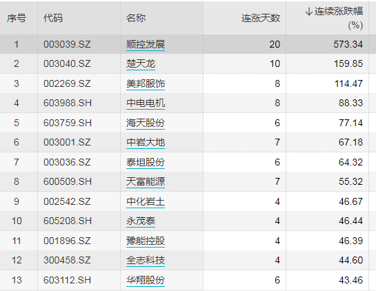Click 连涨天数 value 7 for 天富能源
376x291 pixels.
pyautogui.click(x=277, y=181)
